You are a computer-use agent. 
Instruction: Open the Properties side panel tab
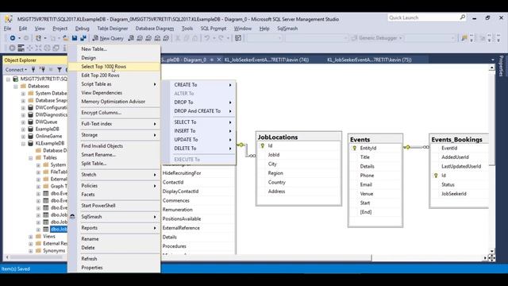point(501,66)
